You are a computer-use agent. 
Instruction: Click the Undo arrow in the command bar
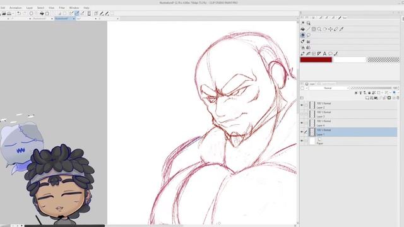click(19, 13)
